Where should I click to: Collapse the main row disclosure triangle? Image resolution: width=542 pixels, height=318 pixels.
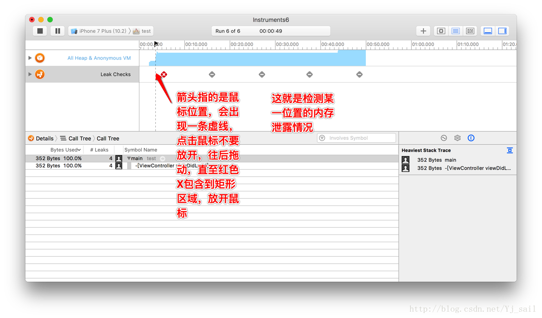tap(129, 158)
